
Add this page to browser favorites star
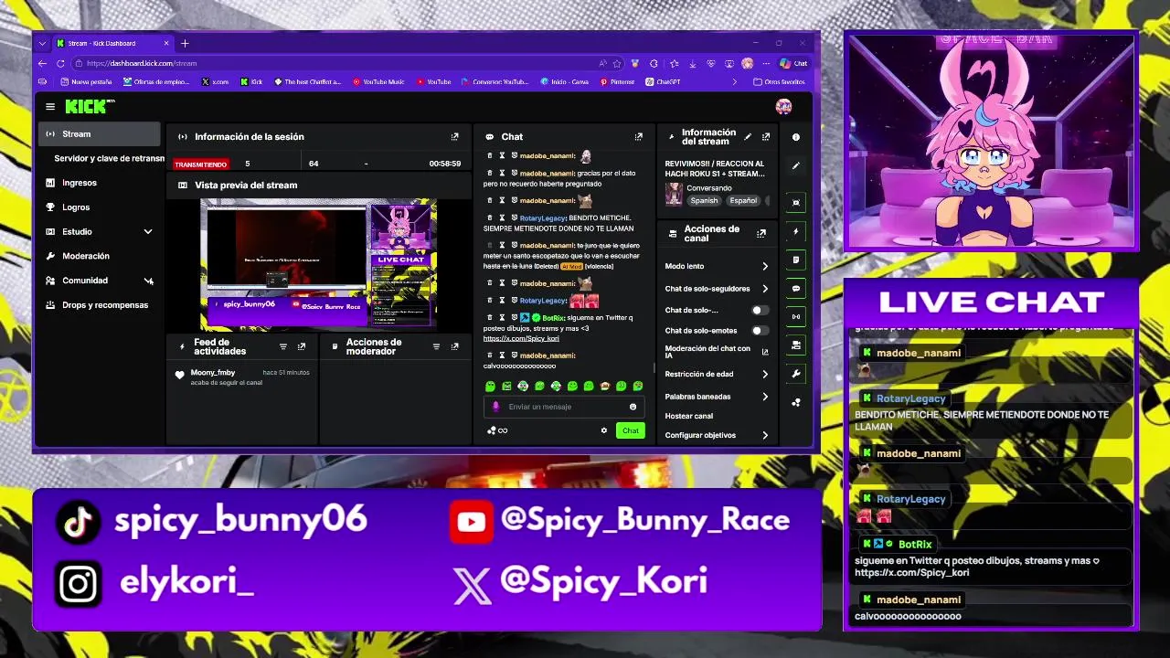coord(617,63)
